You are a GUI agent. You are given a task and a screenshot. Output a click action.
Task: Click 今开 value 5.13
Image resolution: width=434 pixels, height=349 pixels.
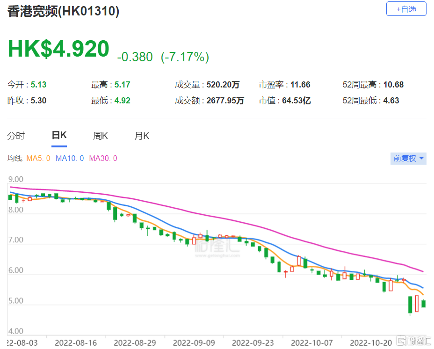(38, 85)
